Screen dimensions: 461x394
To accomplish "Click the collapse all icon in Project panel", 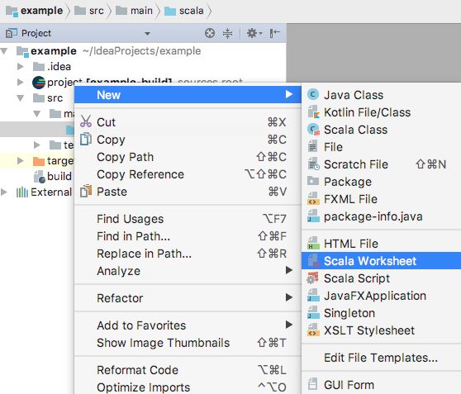I will point(227,33).
